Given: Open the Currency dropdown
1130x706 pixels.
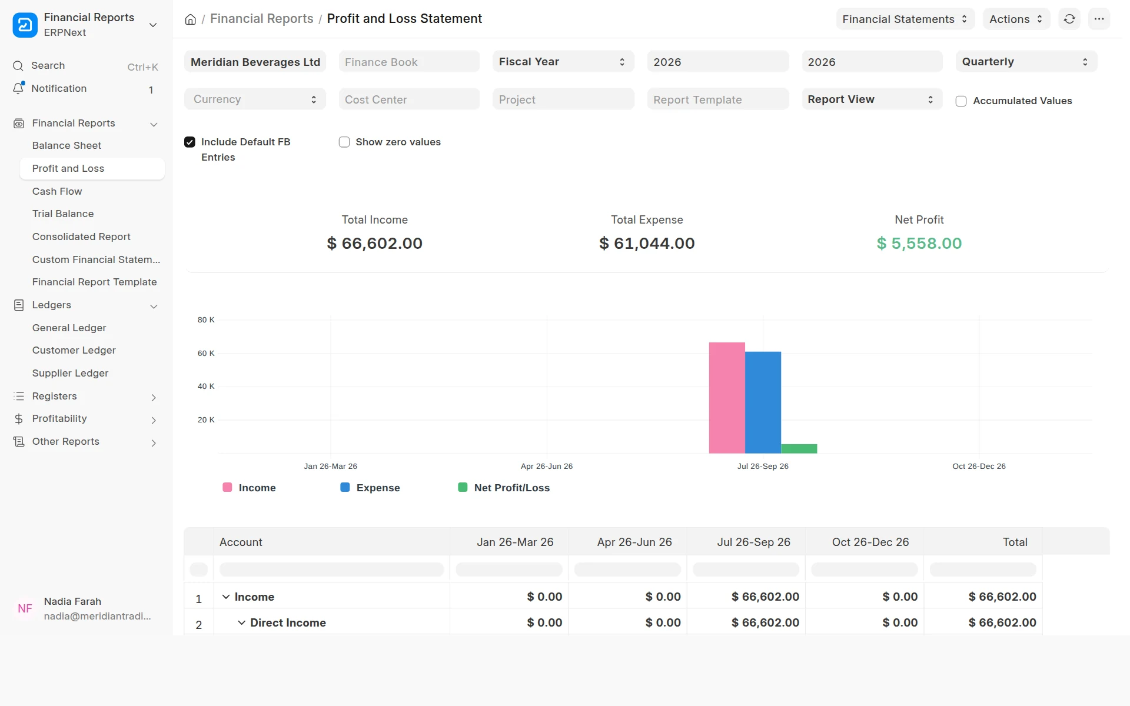Looking at the screenshot, I should point(255,99).
